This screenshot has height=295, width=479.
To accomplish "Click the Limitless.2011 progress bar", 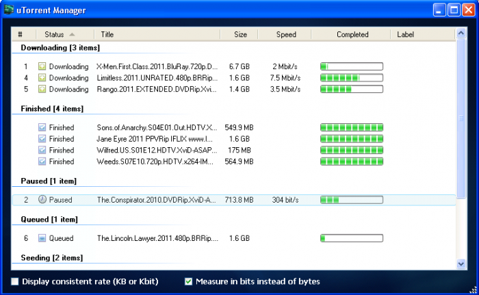I will [x=352, y=77].
